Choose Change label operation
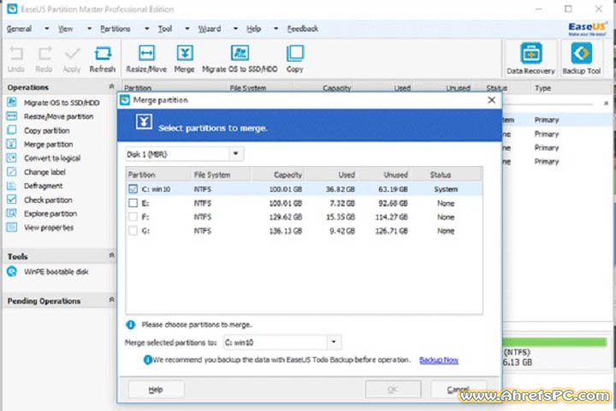The image size is (616, 411). pyautogui.click(x=44, y=172)
